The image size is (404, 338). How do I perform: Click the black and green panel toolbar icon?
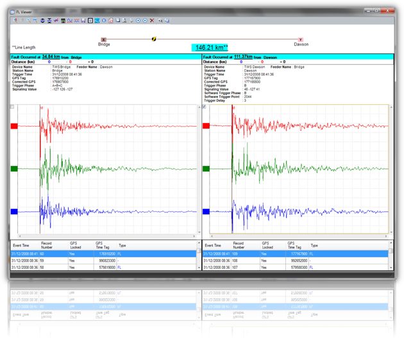[x=63, y=20]
